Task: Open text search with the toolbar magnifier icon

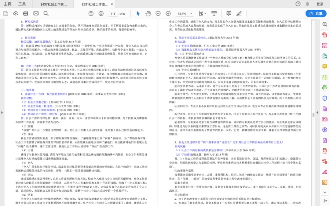Action: click(x=46, y=14)
